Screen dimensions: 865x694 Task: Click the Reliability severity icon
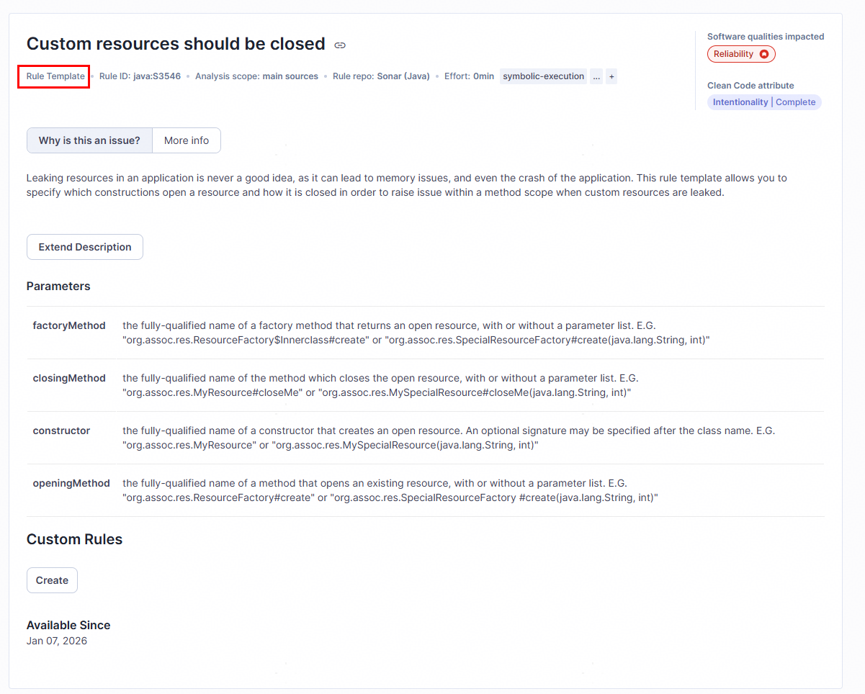(763, 54)
